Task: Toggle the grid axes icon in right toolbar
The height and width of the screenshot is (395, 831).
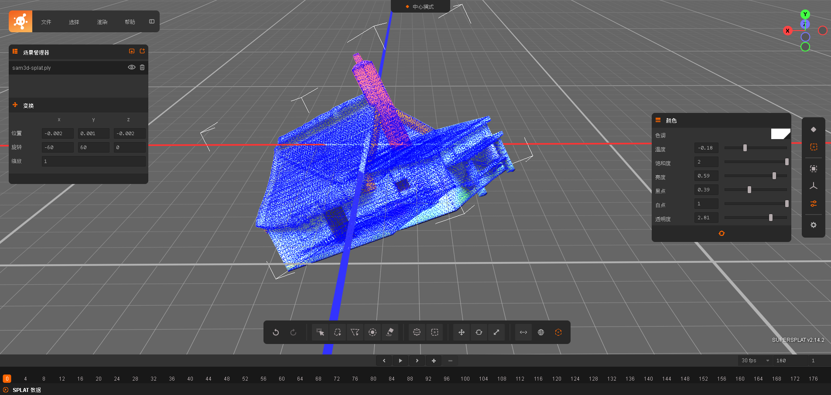Action: (814, 186)
